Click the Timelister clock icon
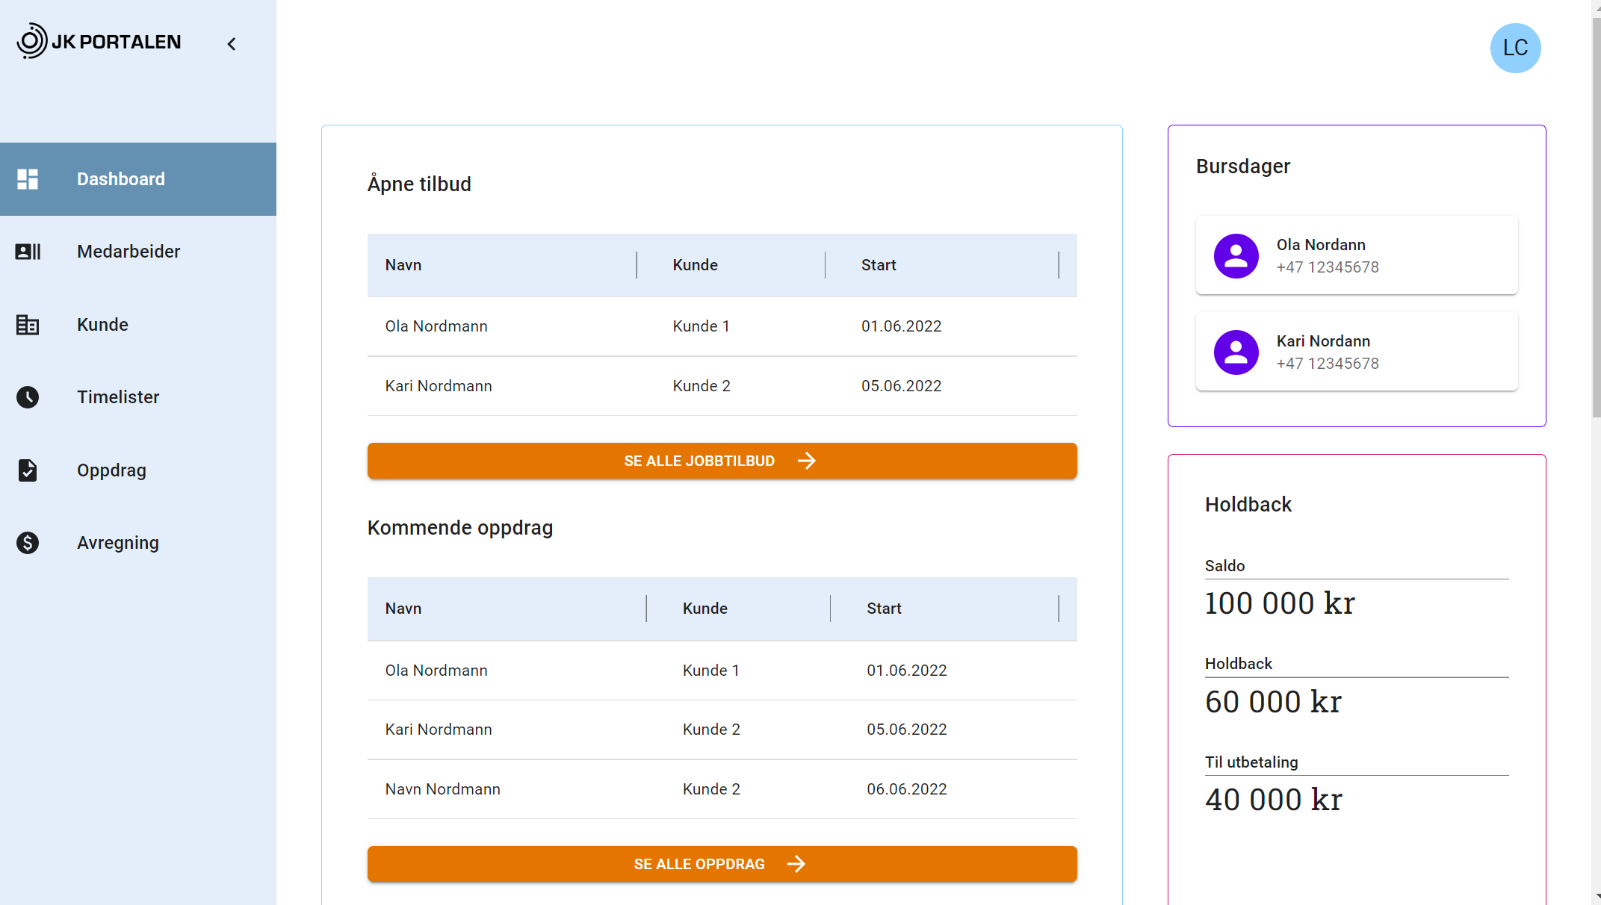The image size is (1601, 905). (x=28, y=397)
